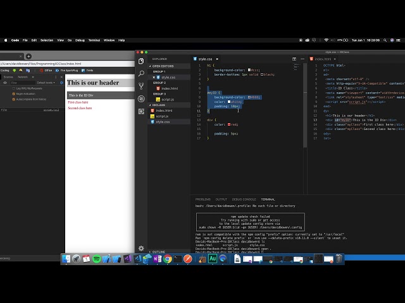This screenshot has height=303, width=405.
Task: Click the style.css editor vertical scrollbar
Action: [305, 105]
